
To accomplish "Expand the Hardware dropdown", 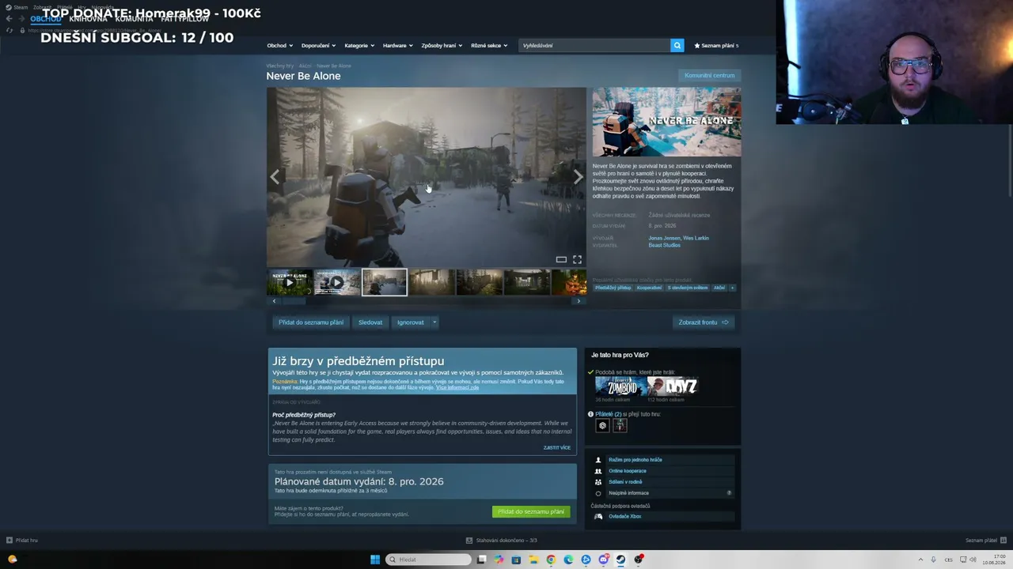I will click(x=398, y=46).
